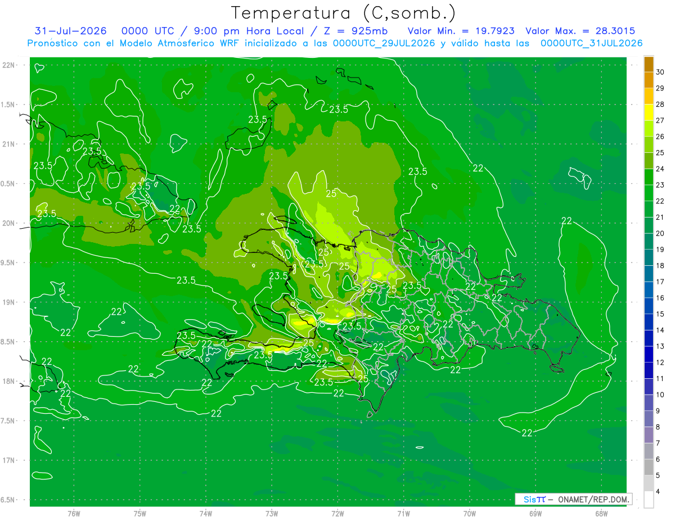The width and height of the screenshot is (675, 521).
Task: Click the '75W' longitude axis label
Action: (140, 513)
